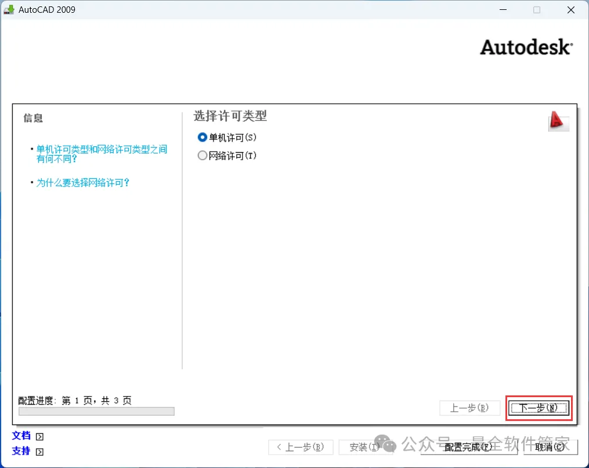
Task: Open the 支持 link
Action: 21,451
